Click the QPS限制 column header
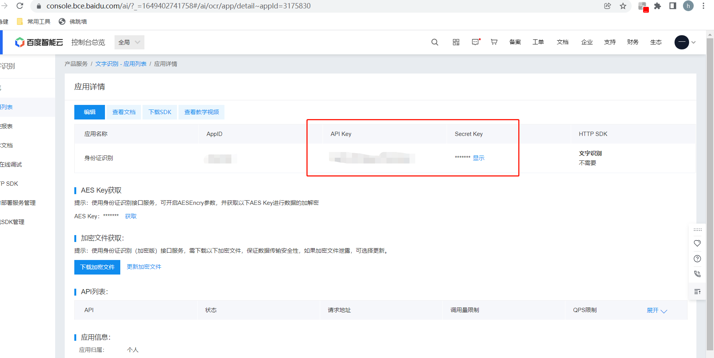 585,310
